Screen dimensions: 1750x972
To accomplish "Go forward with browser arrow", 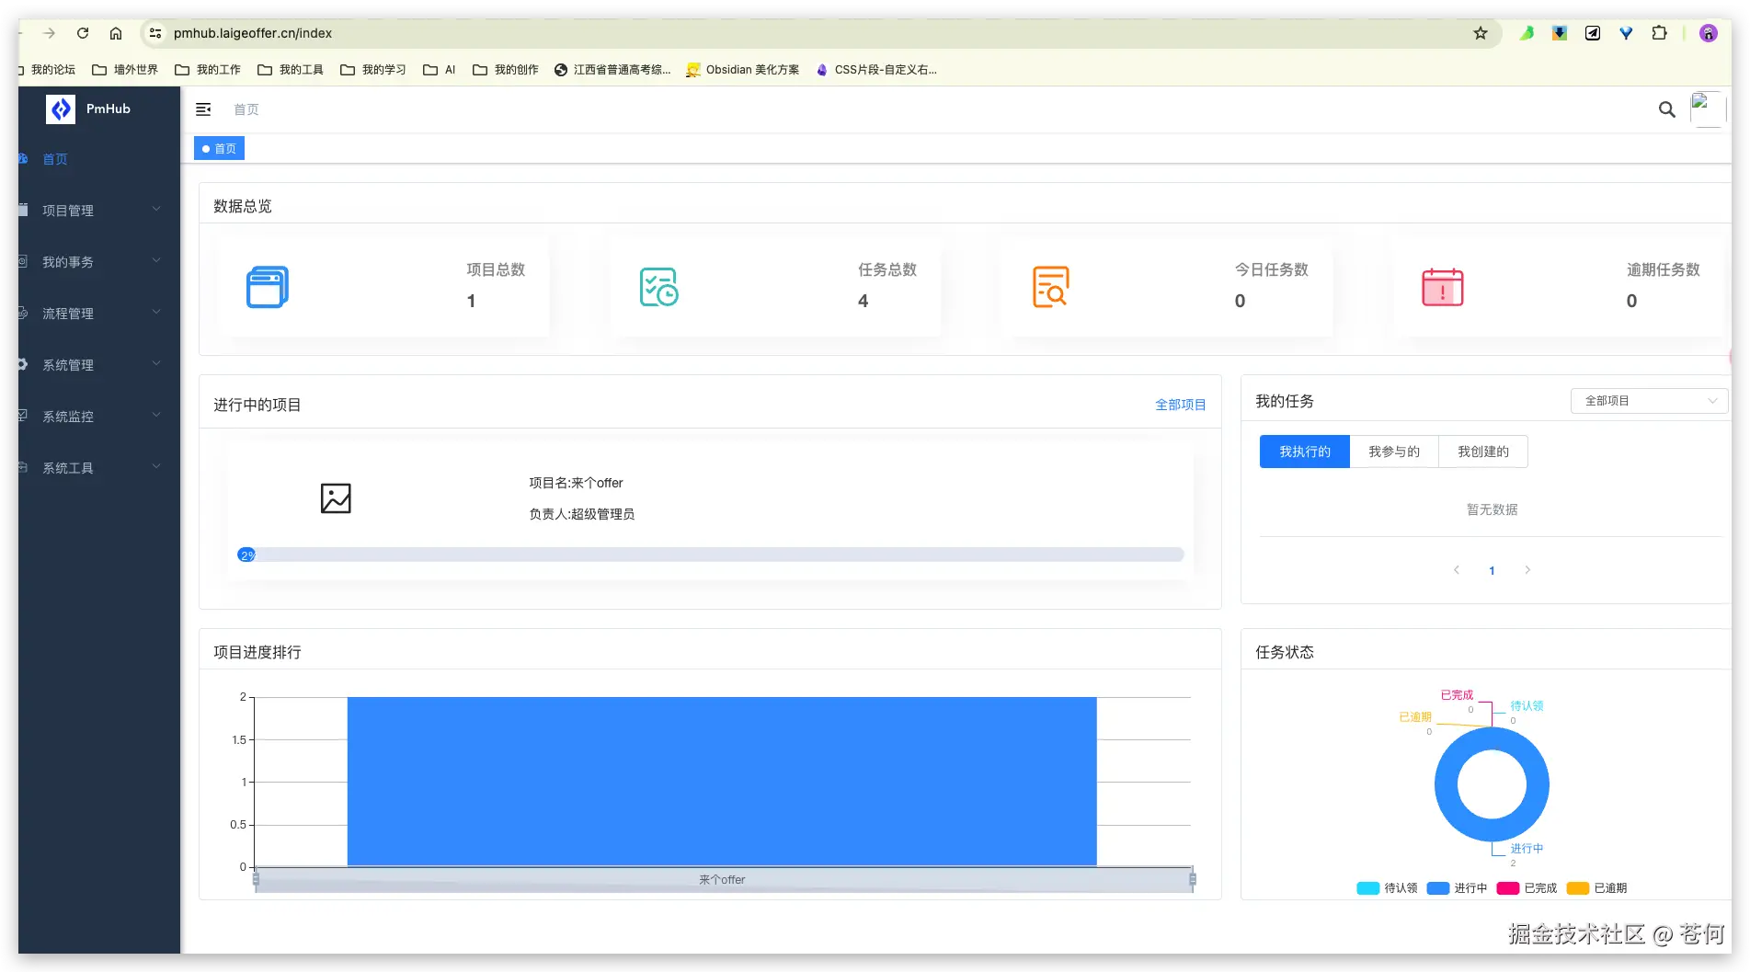I will tap(50, 33).
